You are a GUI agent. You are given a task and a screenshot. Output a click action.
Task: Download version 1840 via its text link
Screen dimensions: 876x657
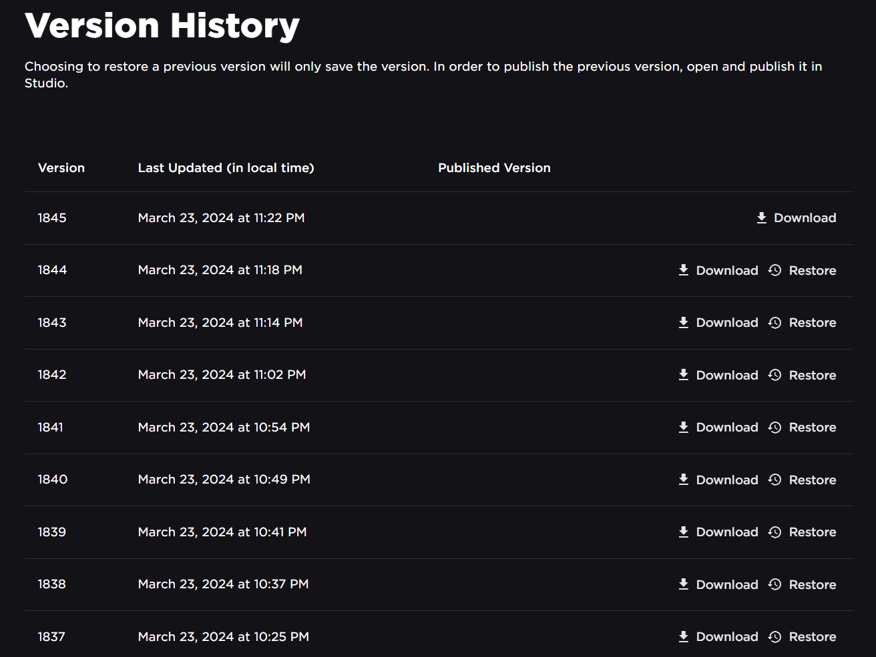point(727,480)
